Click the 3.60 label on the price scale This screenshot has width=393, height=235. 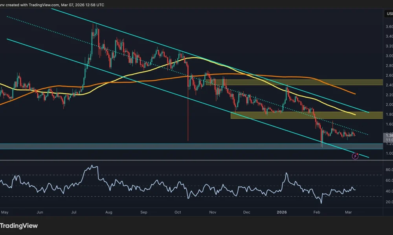[x=389, y=27]
